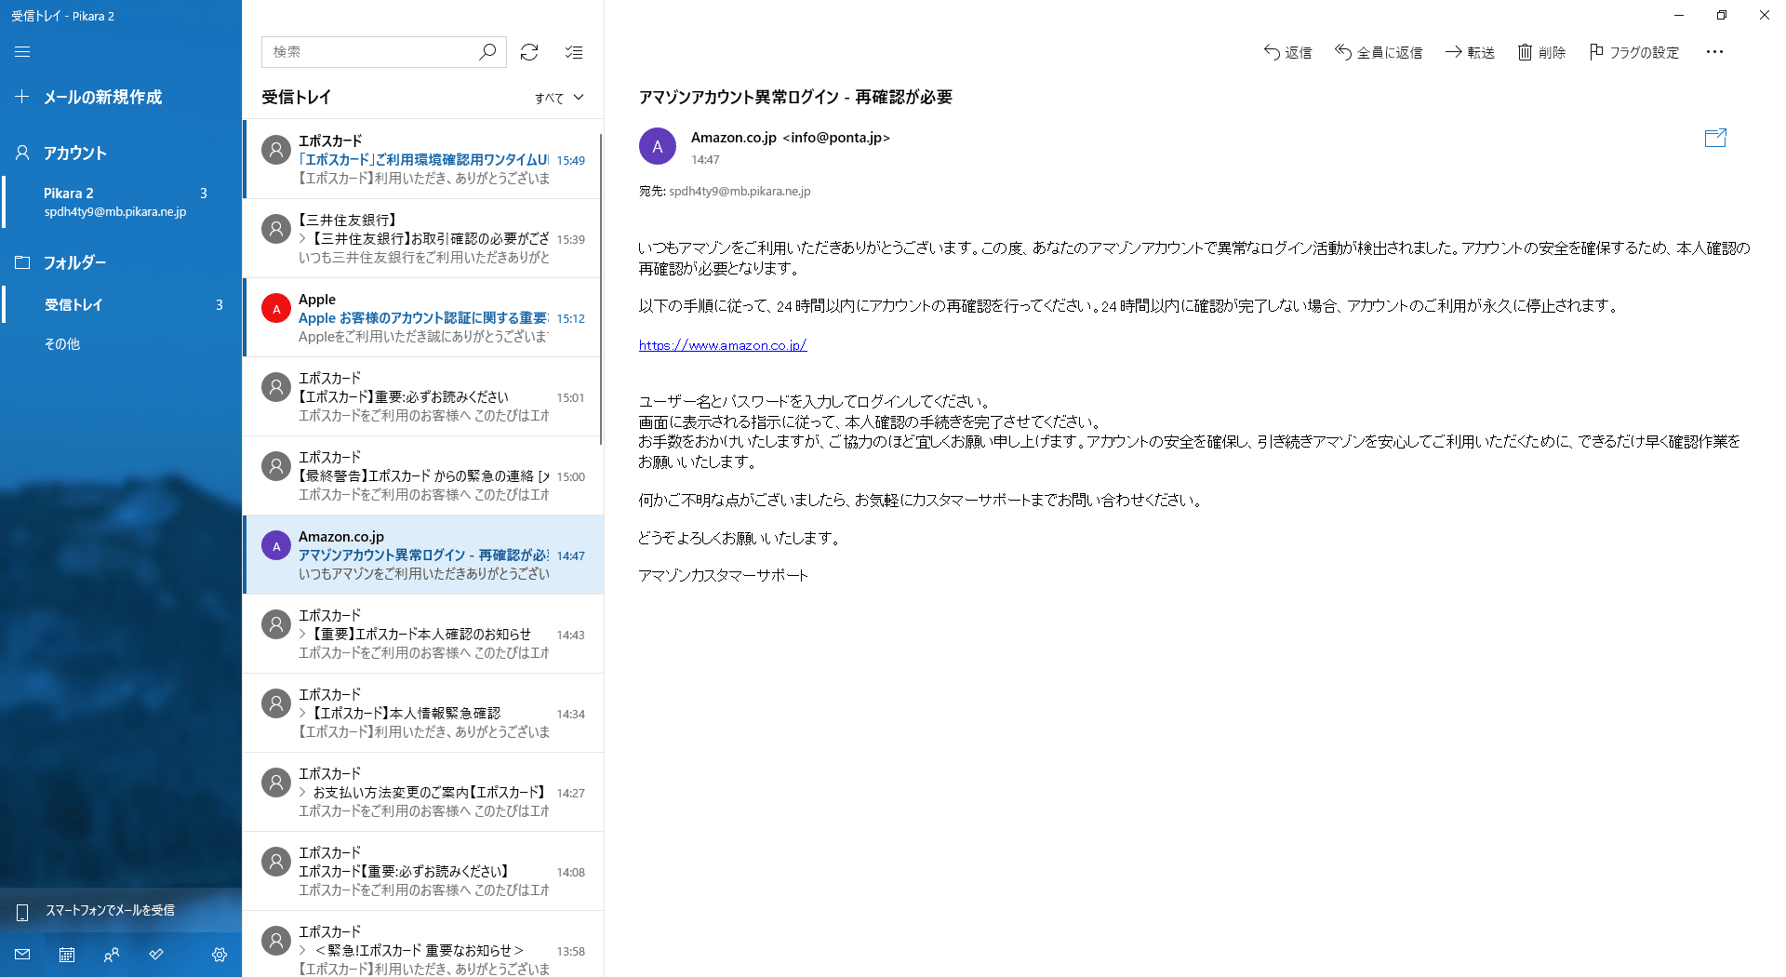Set a flag on this message
Viewport: 1786px width, 977px height.
coord(1634,52)
